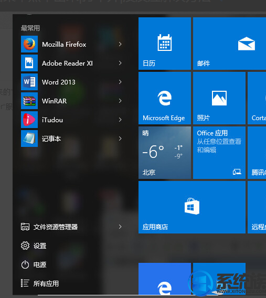The width and height of the screenshot is (266, 298).
Task: Open the 日历 calendar tile
Action: 165,44
